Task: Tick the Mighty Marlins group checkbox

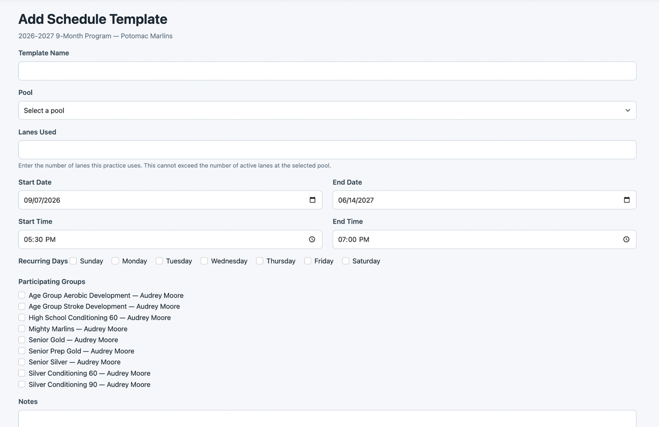Action: (22, 329)
